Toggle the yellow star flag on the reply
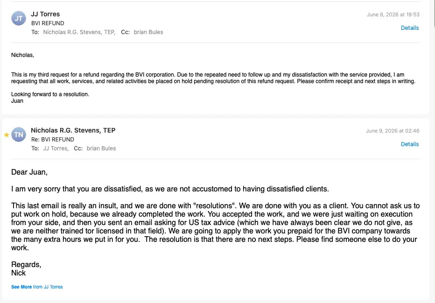Screen dimensions: 435x303 click(7, 135)
